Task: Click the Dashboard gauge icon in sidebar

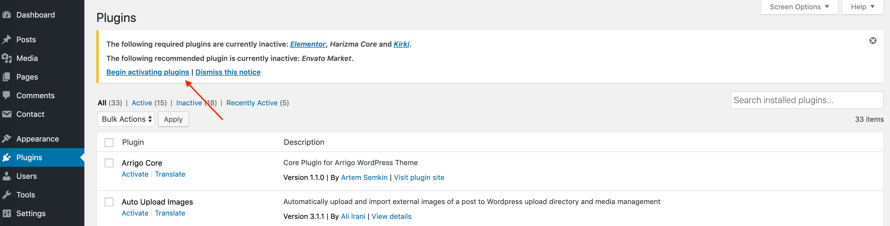Action: click(7, 15)
